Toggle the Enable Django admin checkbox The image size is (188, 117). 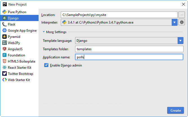pos(46,65)
